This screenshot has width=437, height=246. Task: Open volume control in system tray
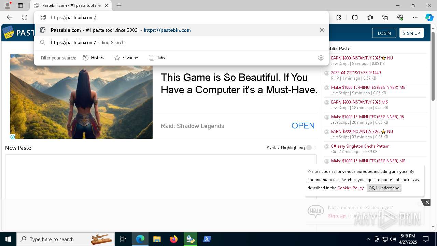tap(393, 239)
